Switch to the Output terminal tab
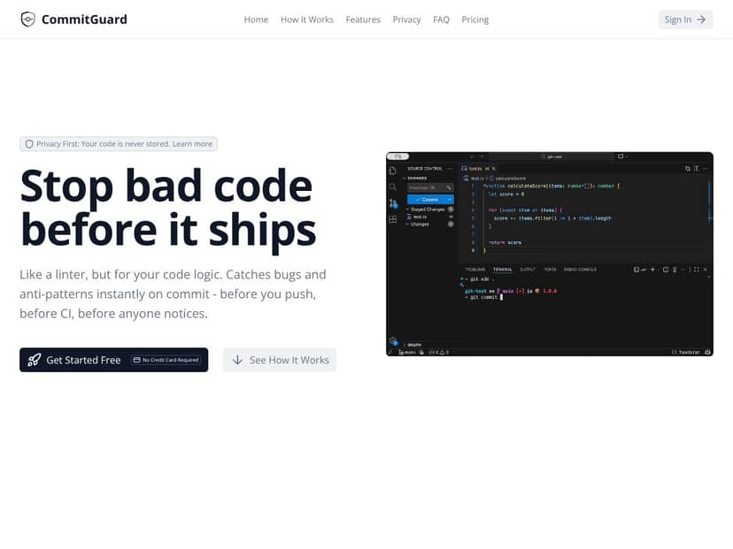This screenshot has height=549, width=733. (528, 268)
